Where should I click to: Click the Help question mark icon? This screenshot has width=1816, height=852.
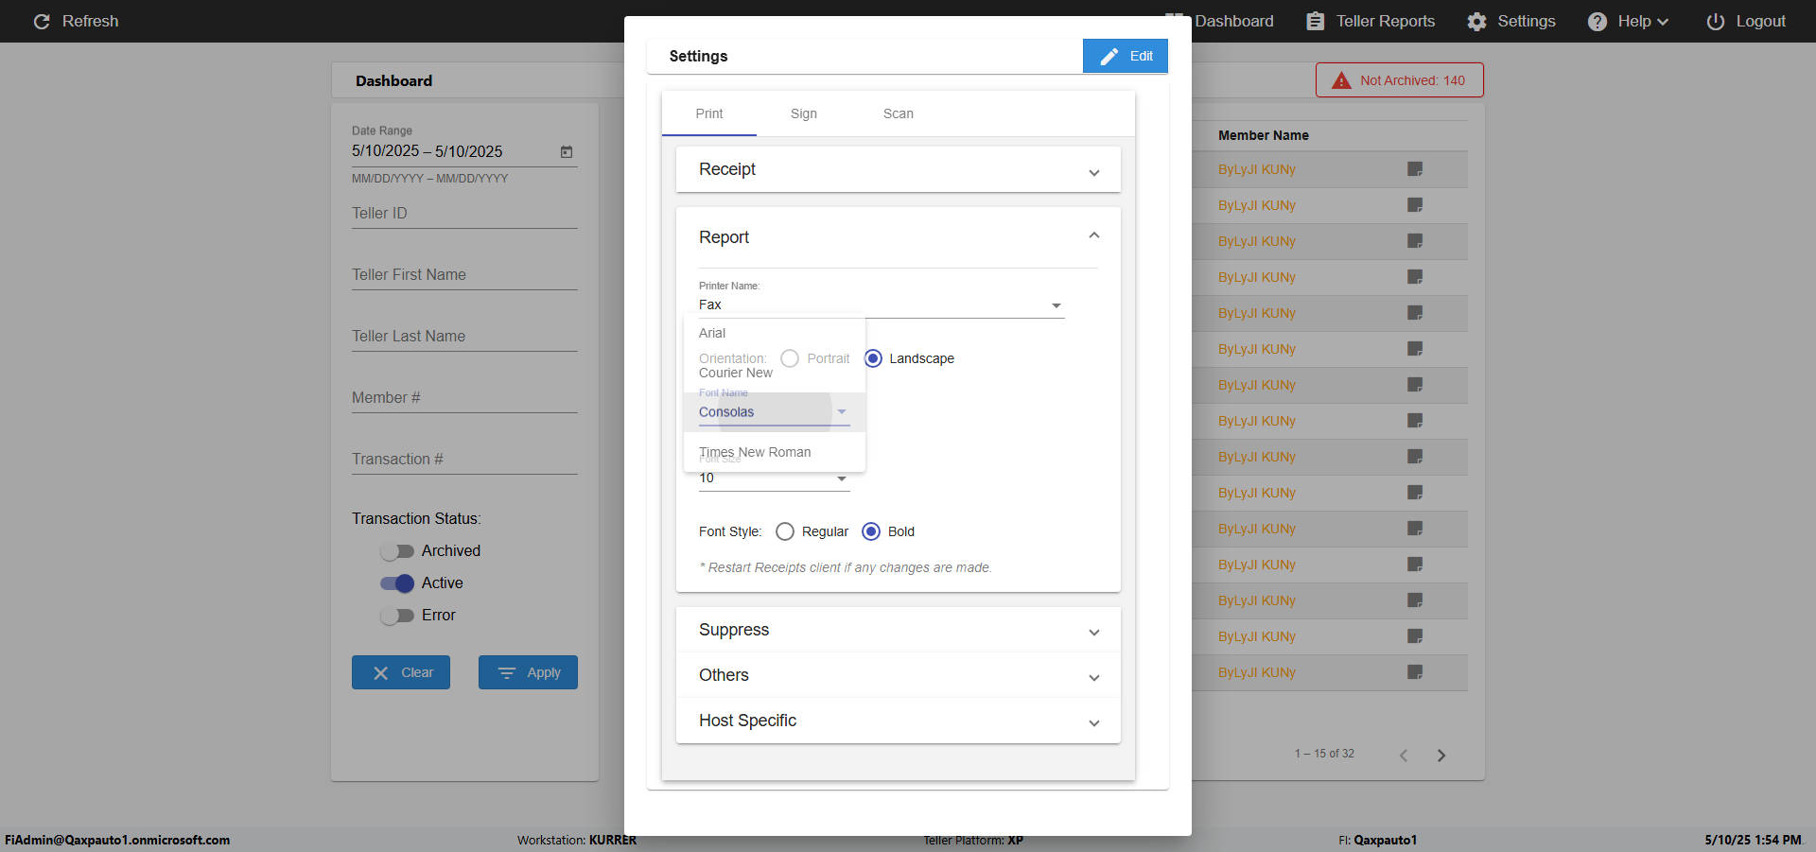(x=1597, y=21)
